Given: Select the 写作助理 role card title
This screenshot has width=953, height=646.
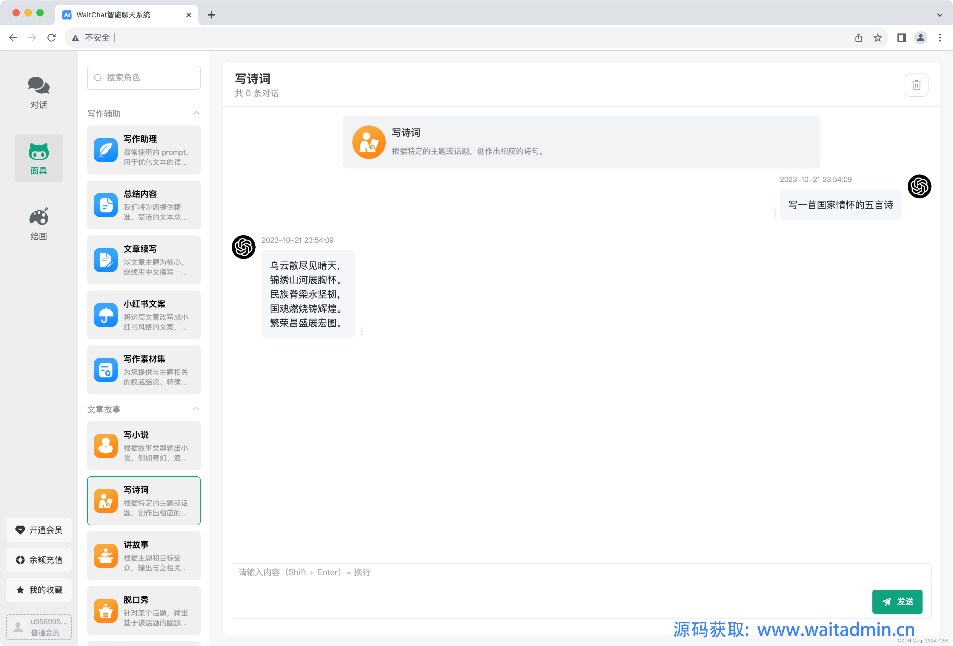Looking at the screenshot, I should (x=140, y=139).
